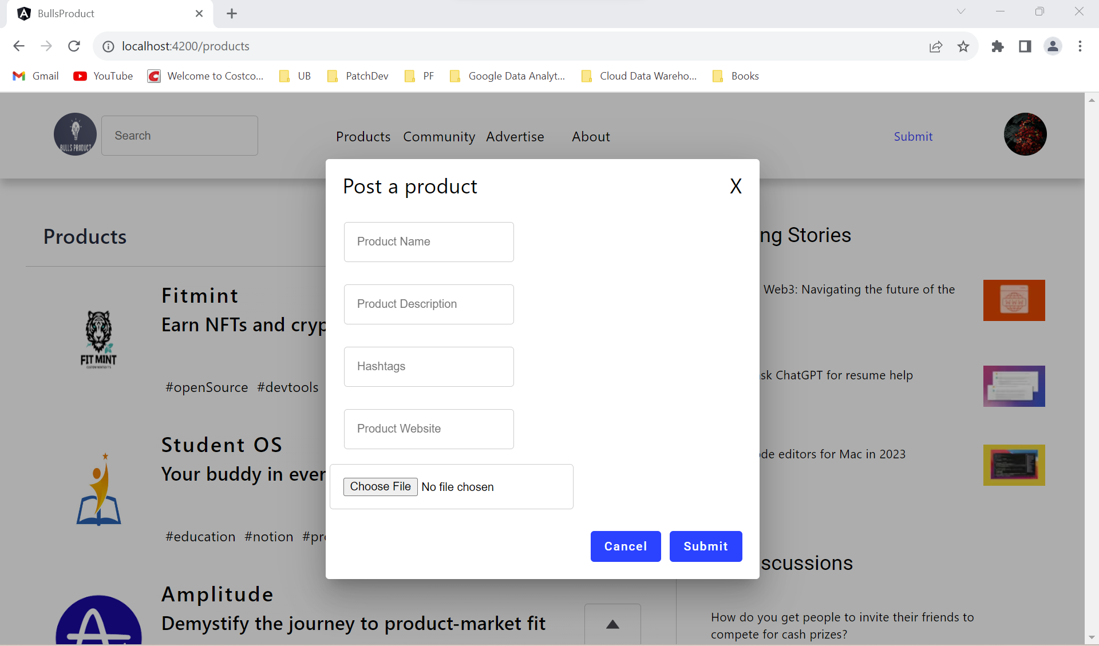Bookmark the page via the star icon
1099x646 pixels.
pyautogui.click(x=963, y=46)
